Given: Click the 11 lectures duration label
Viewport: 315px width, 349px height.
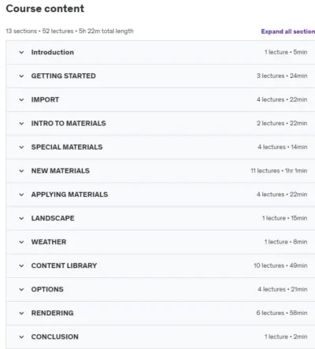Looking at the screenshot, I should pyautogui.click(x=279, y=171).
